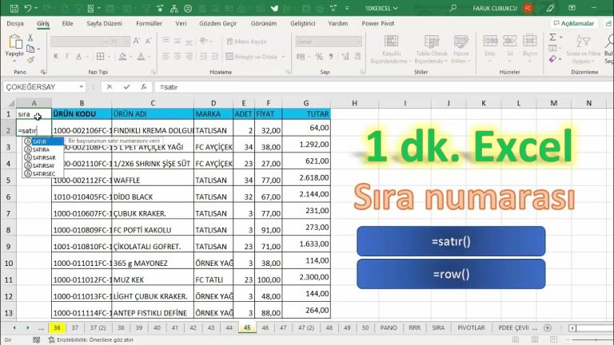Decrease decimal places icon
Image resolution: width=614 pixels, height=345 pixels.
[357, 57]
